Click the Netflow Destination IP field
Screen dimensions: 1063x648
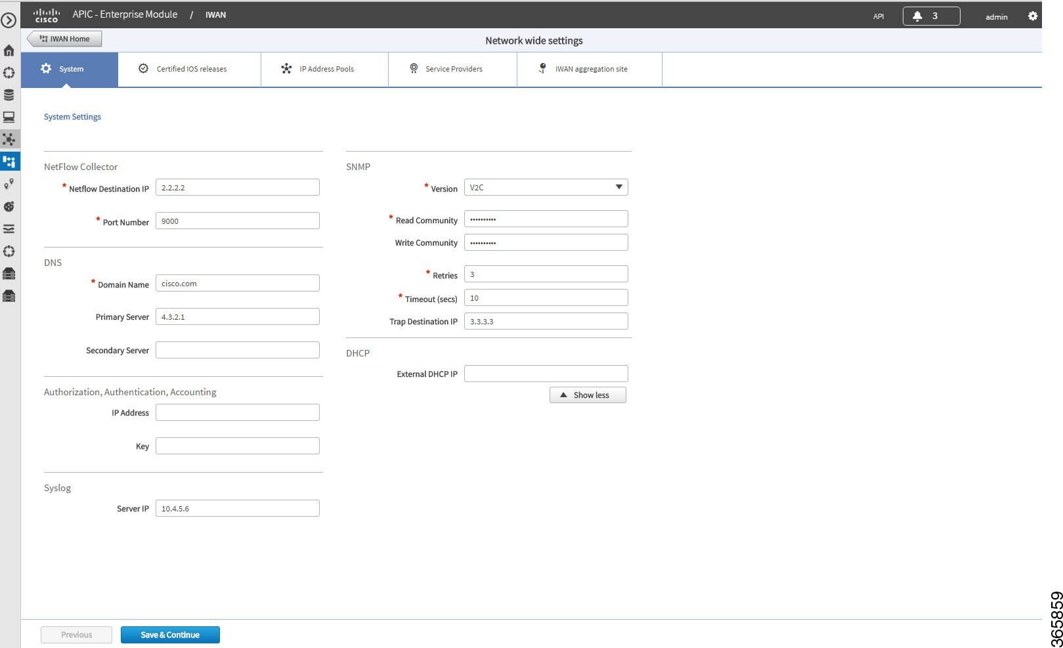(x=237, y=187)
